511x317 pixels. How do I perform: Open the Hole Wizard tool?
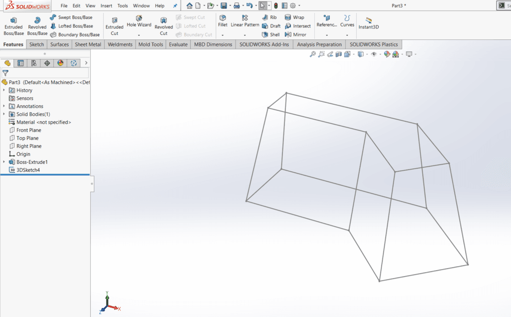point(139,21)
